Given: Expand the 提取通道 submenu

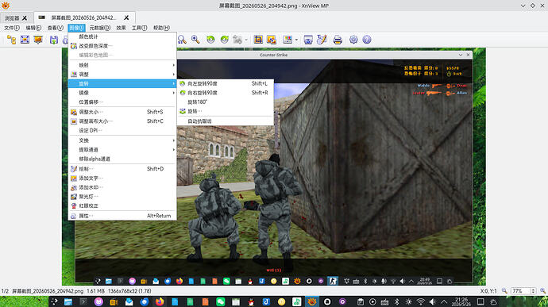Looking at the screenshot, I should tap(122, 149).
